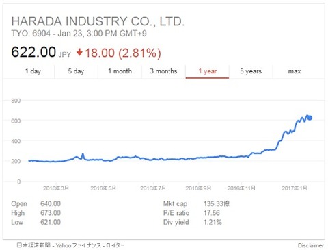
Task: Open the 日本経済新聞 source link
Action: [33, 245]
